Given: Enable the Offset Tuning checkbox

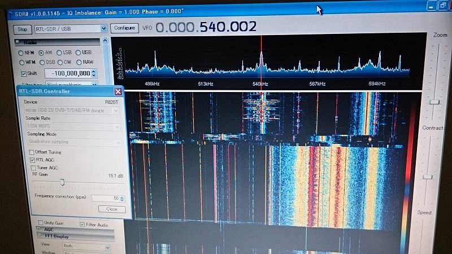Looking at the screenshot, I should click(32, 152).
